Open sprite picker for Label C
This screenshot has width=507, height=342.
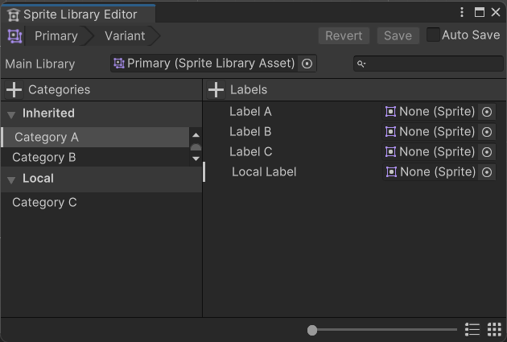pyautogui.click(x=487, y=152)
